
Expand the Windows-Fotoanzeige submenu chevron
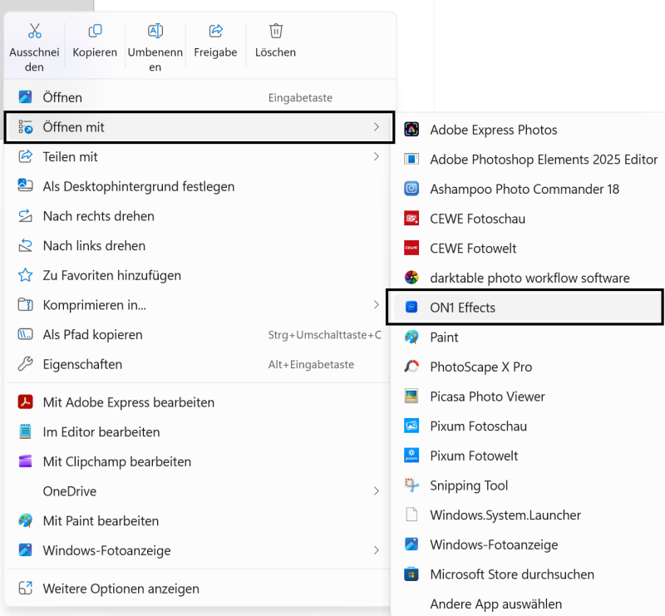coord(376,550)
